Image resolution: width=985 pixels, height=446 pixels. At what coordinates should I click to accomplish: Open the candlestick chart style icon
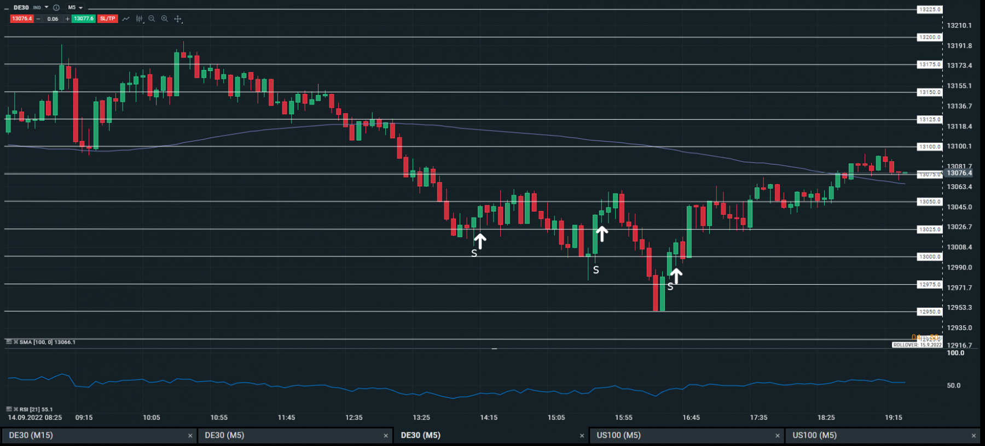point(140,19)
